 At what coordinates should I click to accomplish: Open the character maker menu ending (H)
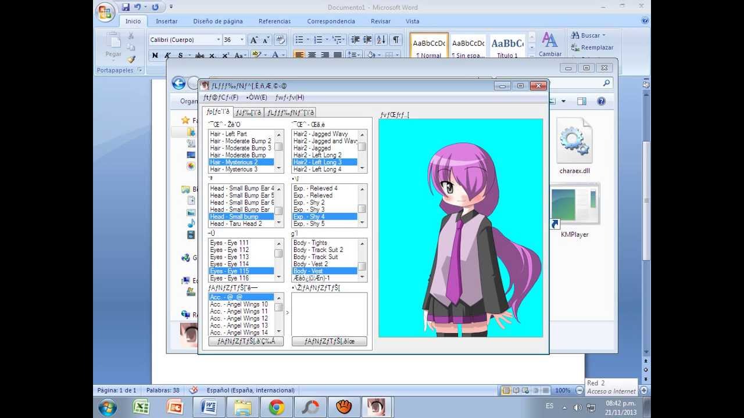tap(289, 98)
